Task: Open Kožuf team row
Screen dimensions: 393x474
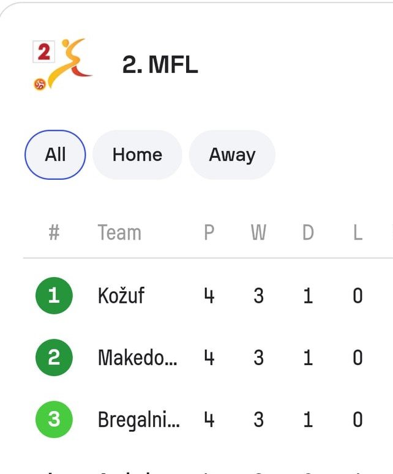Action: click(x=121, y=296)
